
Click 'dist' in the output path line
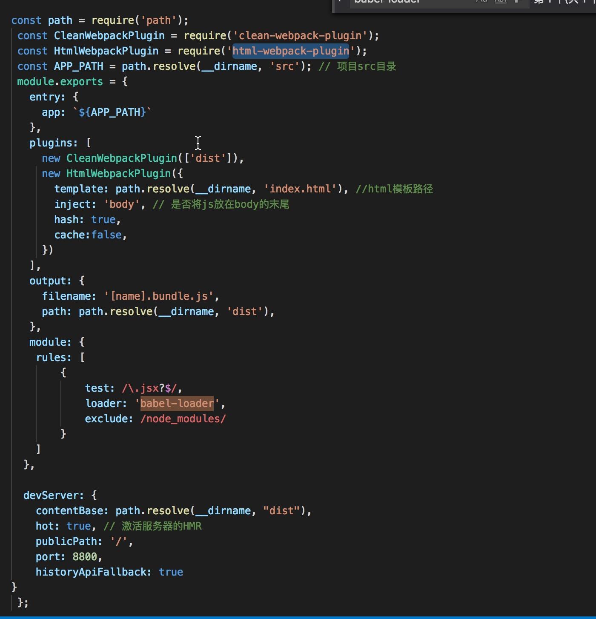[x=245, y=312]
